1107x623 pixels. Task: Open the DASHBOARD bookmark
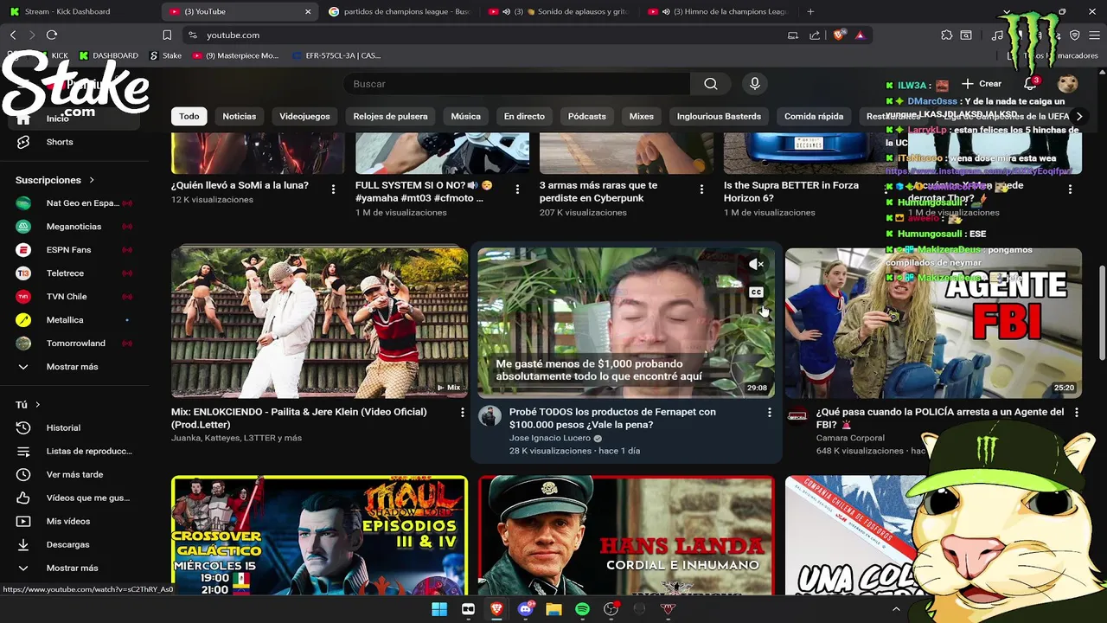pyautogui.click(x=108, y=55)
